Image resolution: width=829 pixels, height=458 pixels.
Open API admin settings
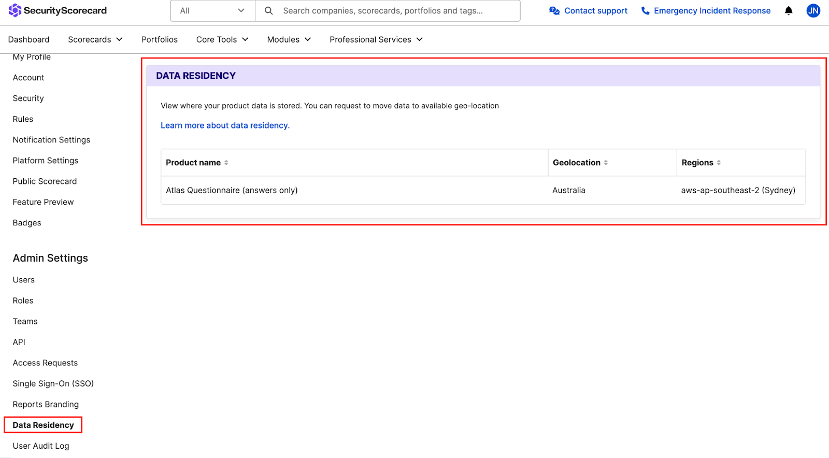tap(19, 342)
